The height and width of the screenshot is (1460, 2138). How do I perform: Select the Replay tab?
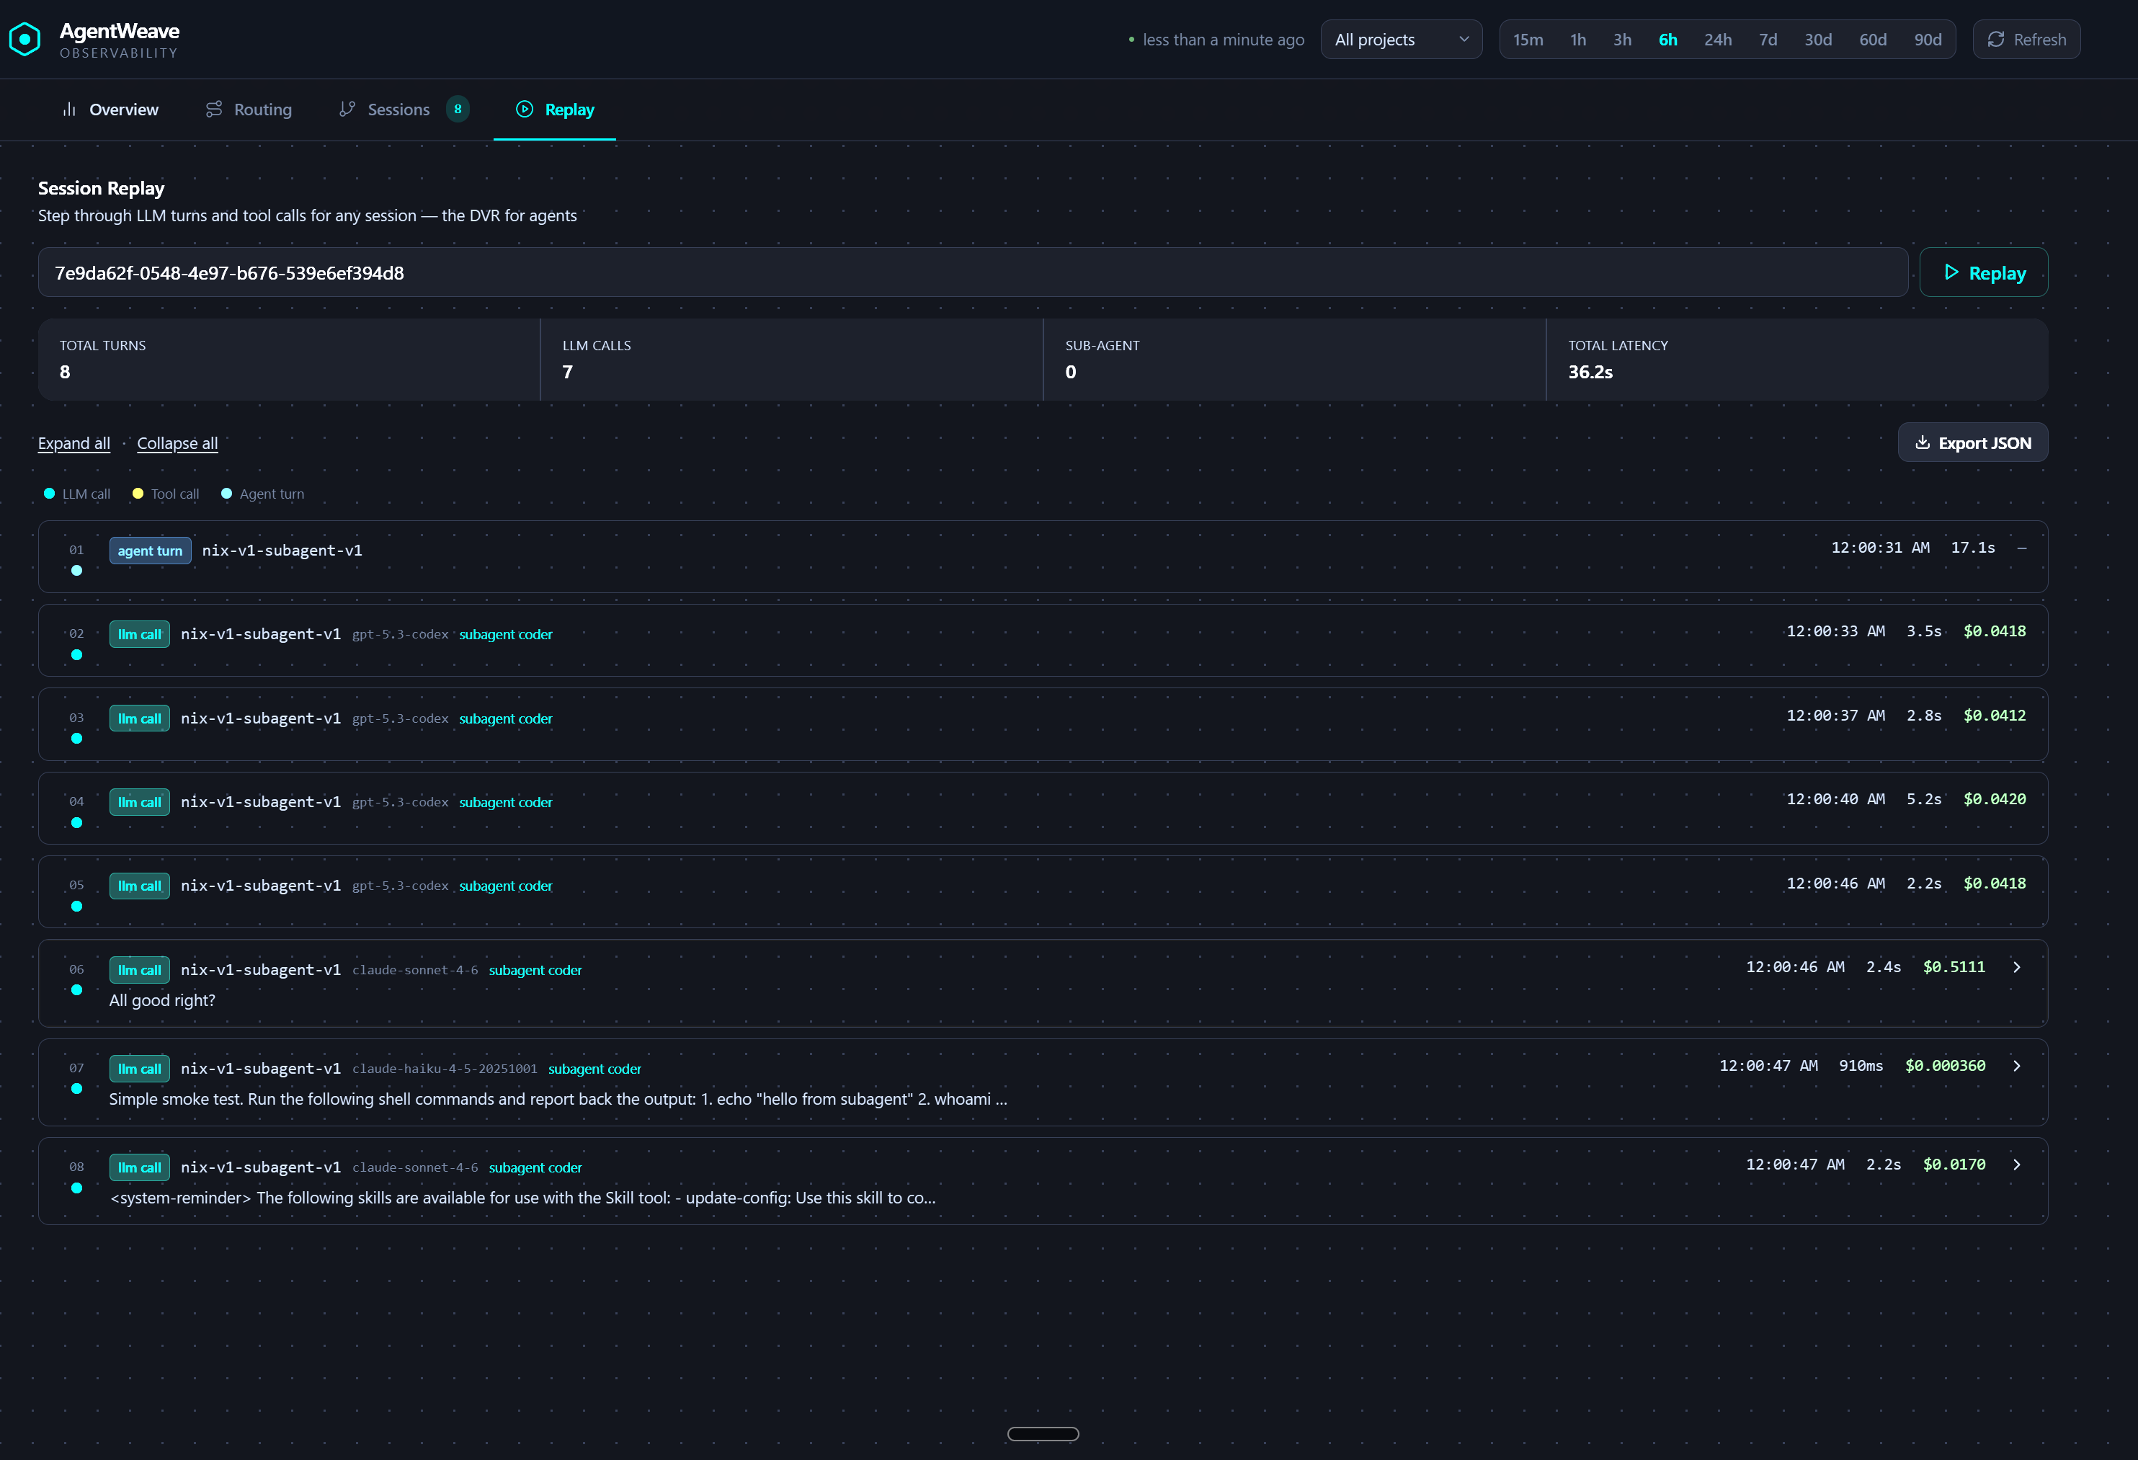click(x=555, y=110)
